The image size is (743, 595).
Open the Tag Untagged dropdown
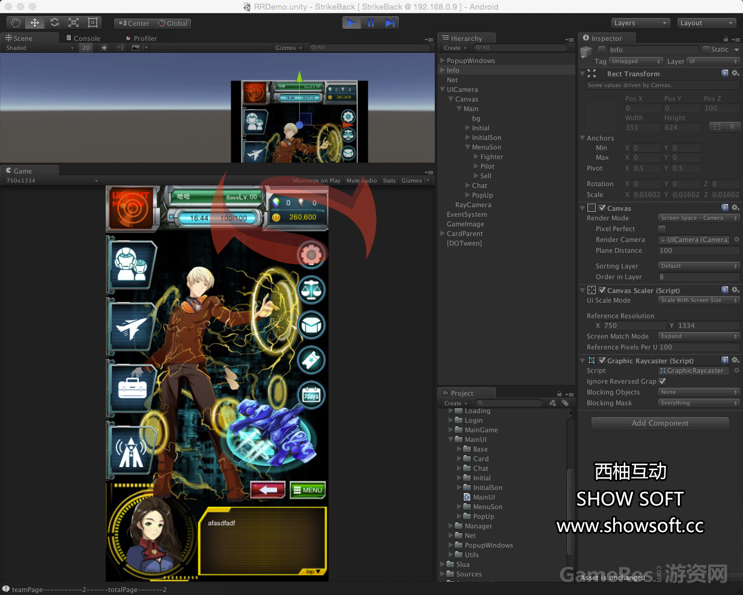(x=635, y=61)
